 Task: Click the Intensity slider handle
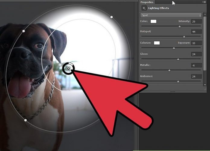180,26
